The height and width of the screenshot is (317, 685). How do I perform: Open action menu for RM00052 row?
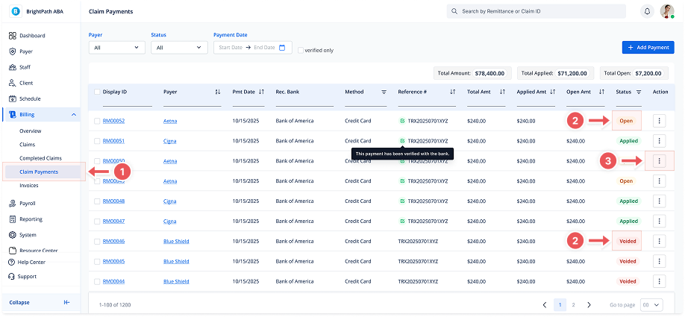click(x=660, y=121)
